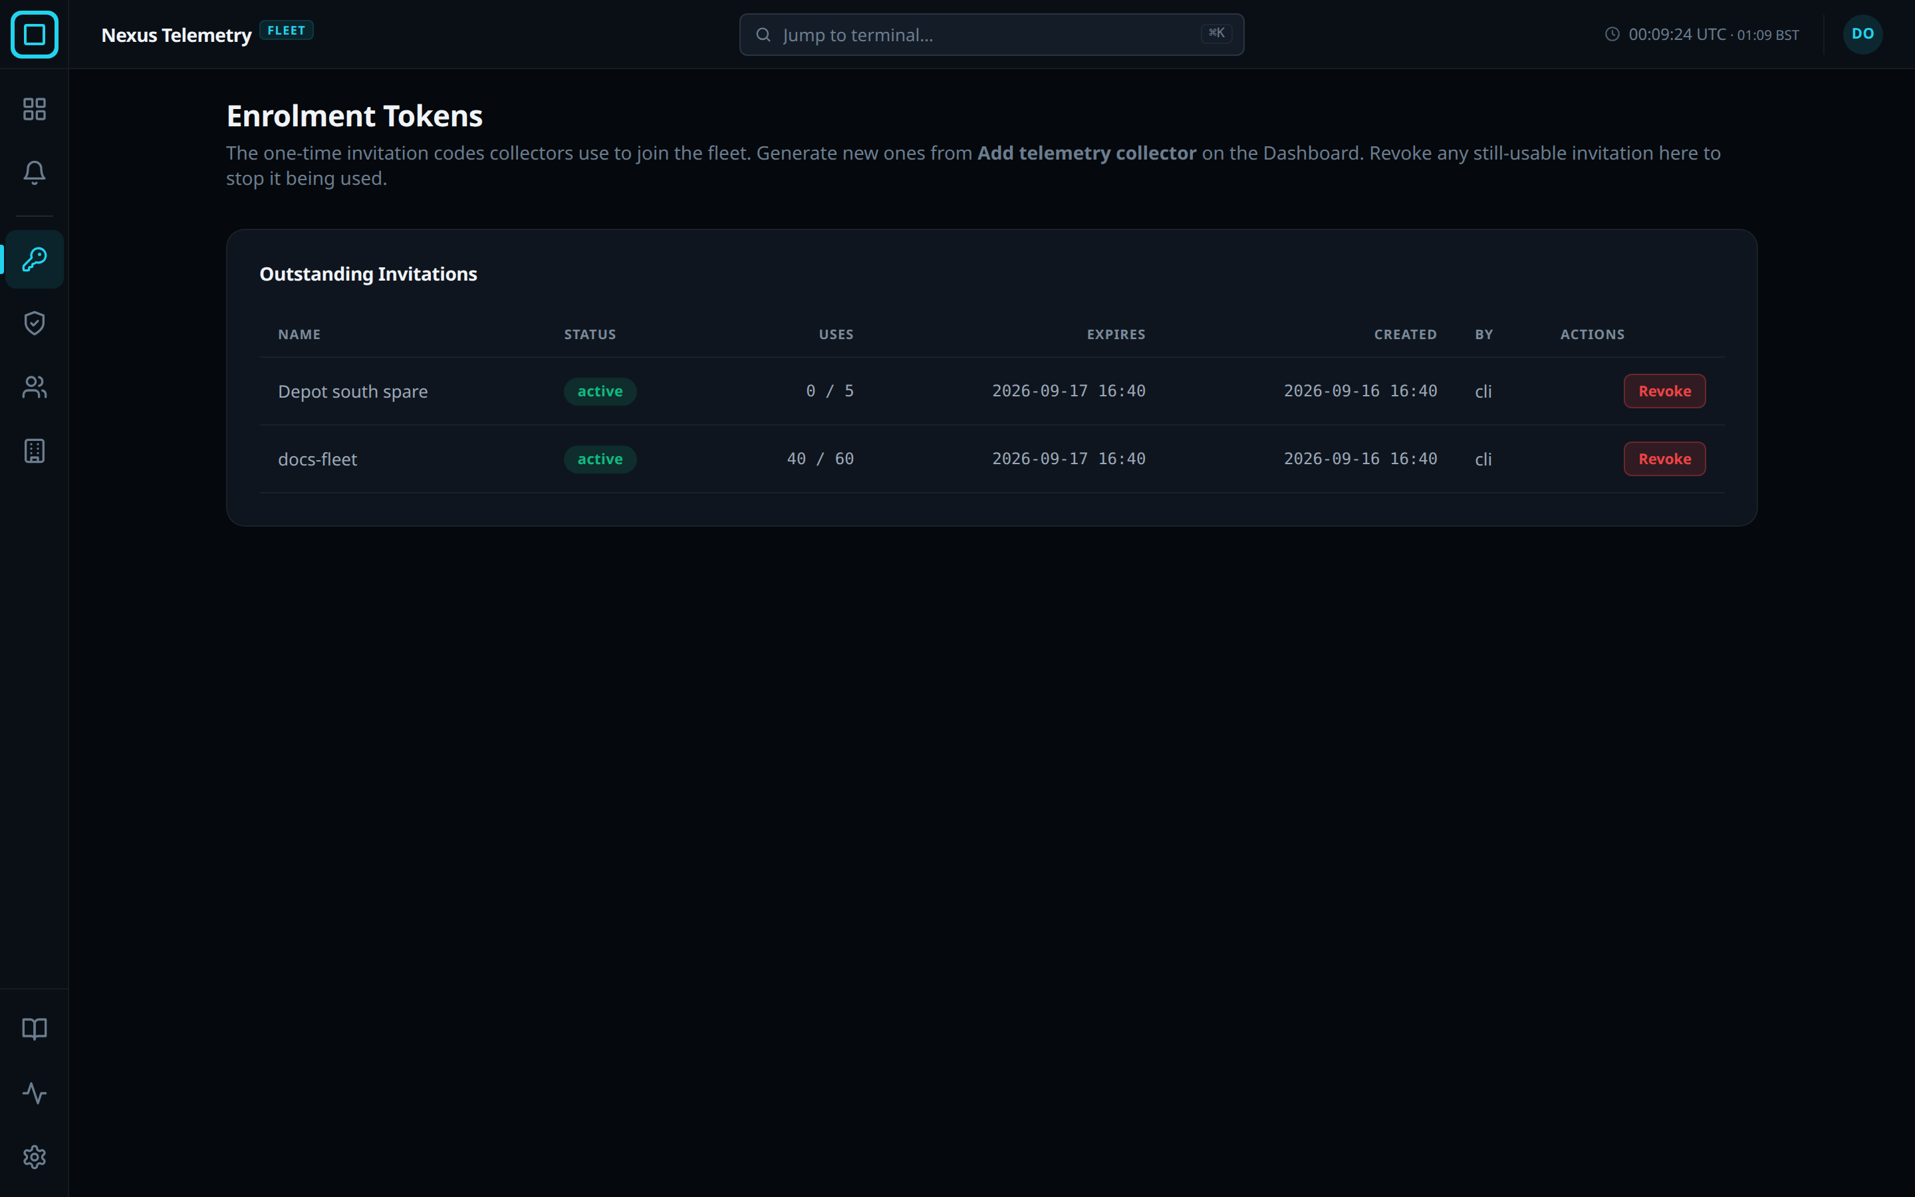Open the Dashboard grid icon in sidebar
Image resolution: width=1915 pixels, height=1197 pixels.
(34, 108)
